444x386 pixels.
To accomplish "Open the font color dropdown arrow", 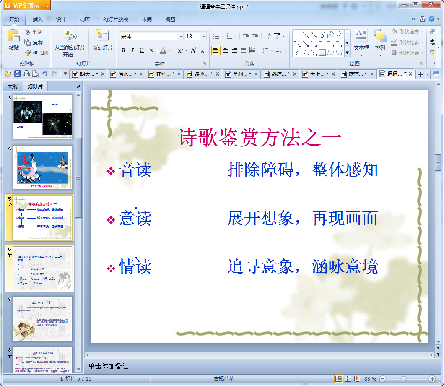I will pyautogui.click(x=170, y=51).
